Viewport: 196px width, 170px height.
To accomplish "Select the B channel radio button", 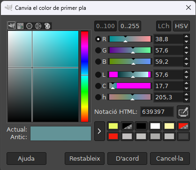I will pos(98,61).
